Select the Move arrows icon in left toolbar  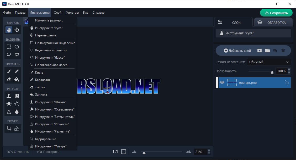[17, 30]
